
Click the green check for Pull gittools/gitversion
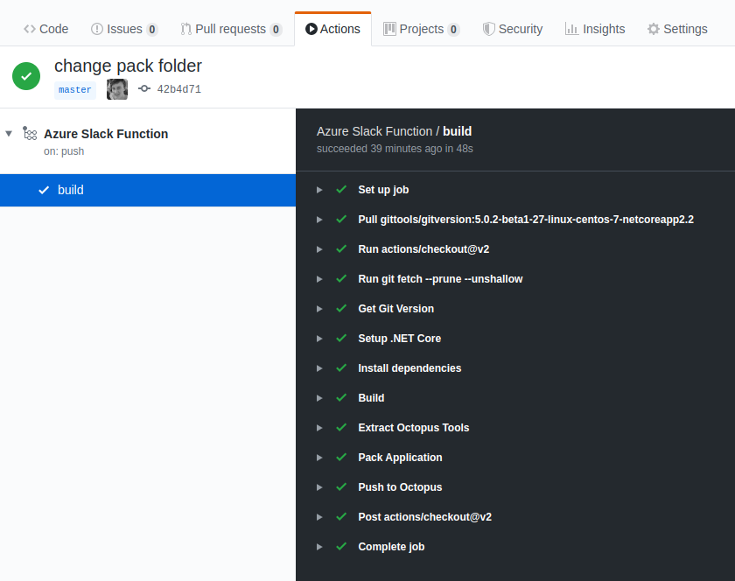tap(341, 219)
